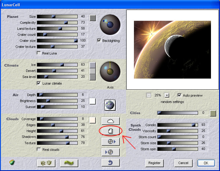
Task: Disable the Backlighting checkbox
Action: pyautogui.click(x=99, y=41)
